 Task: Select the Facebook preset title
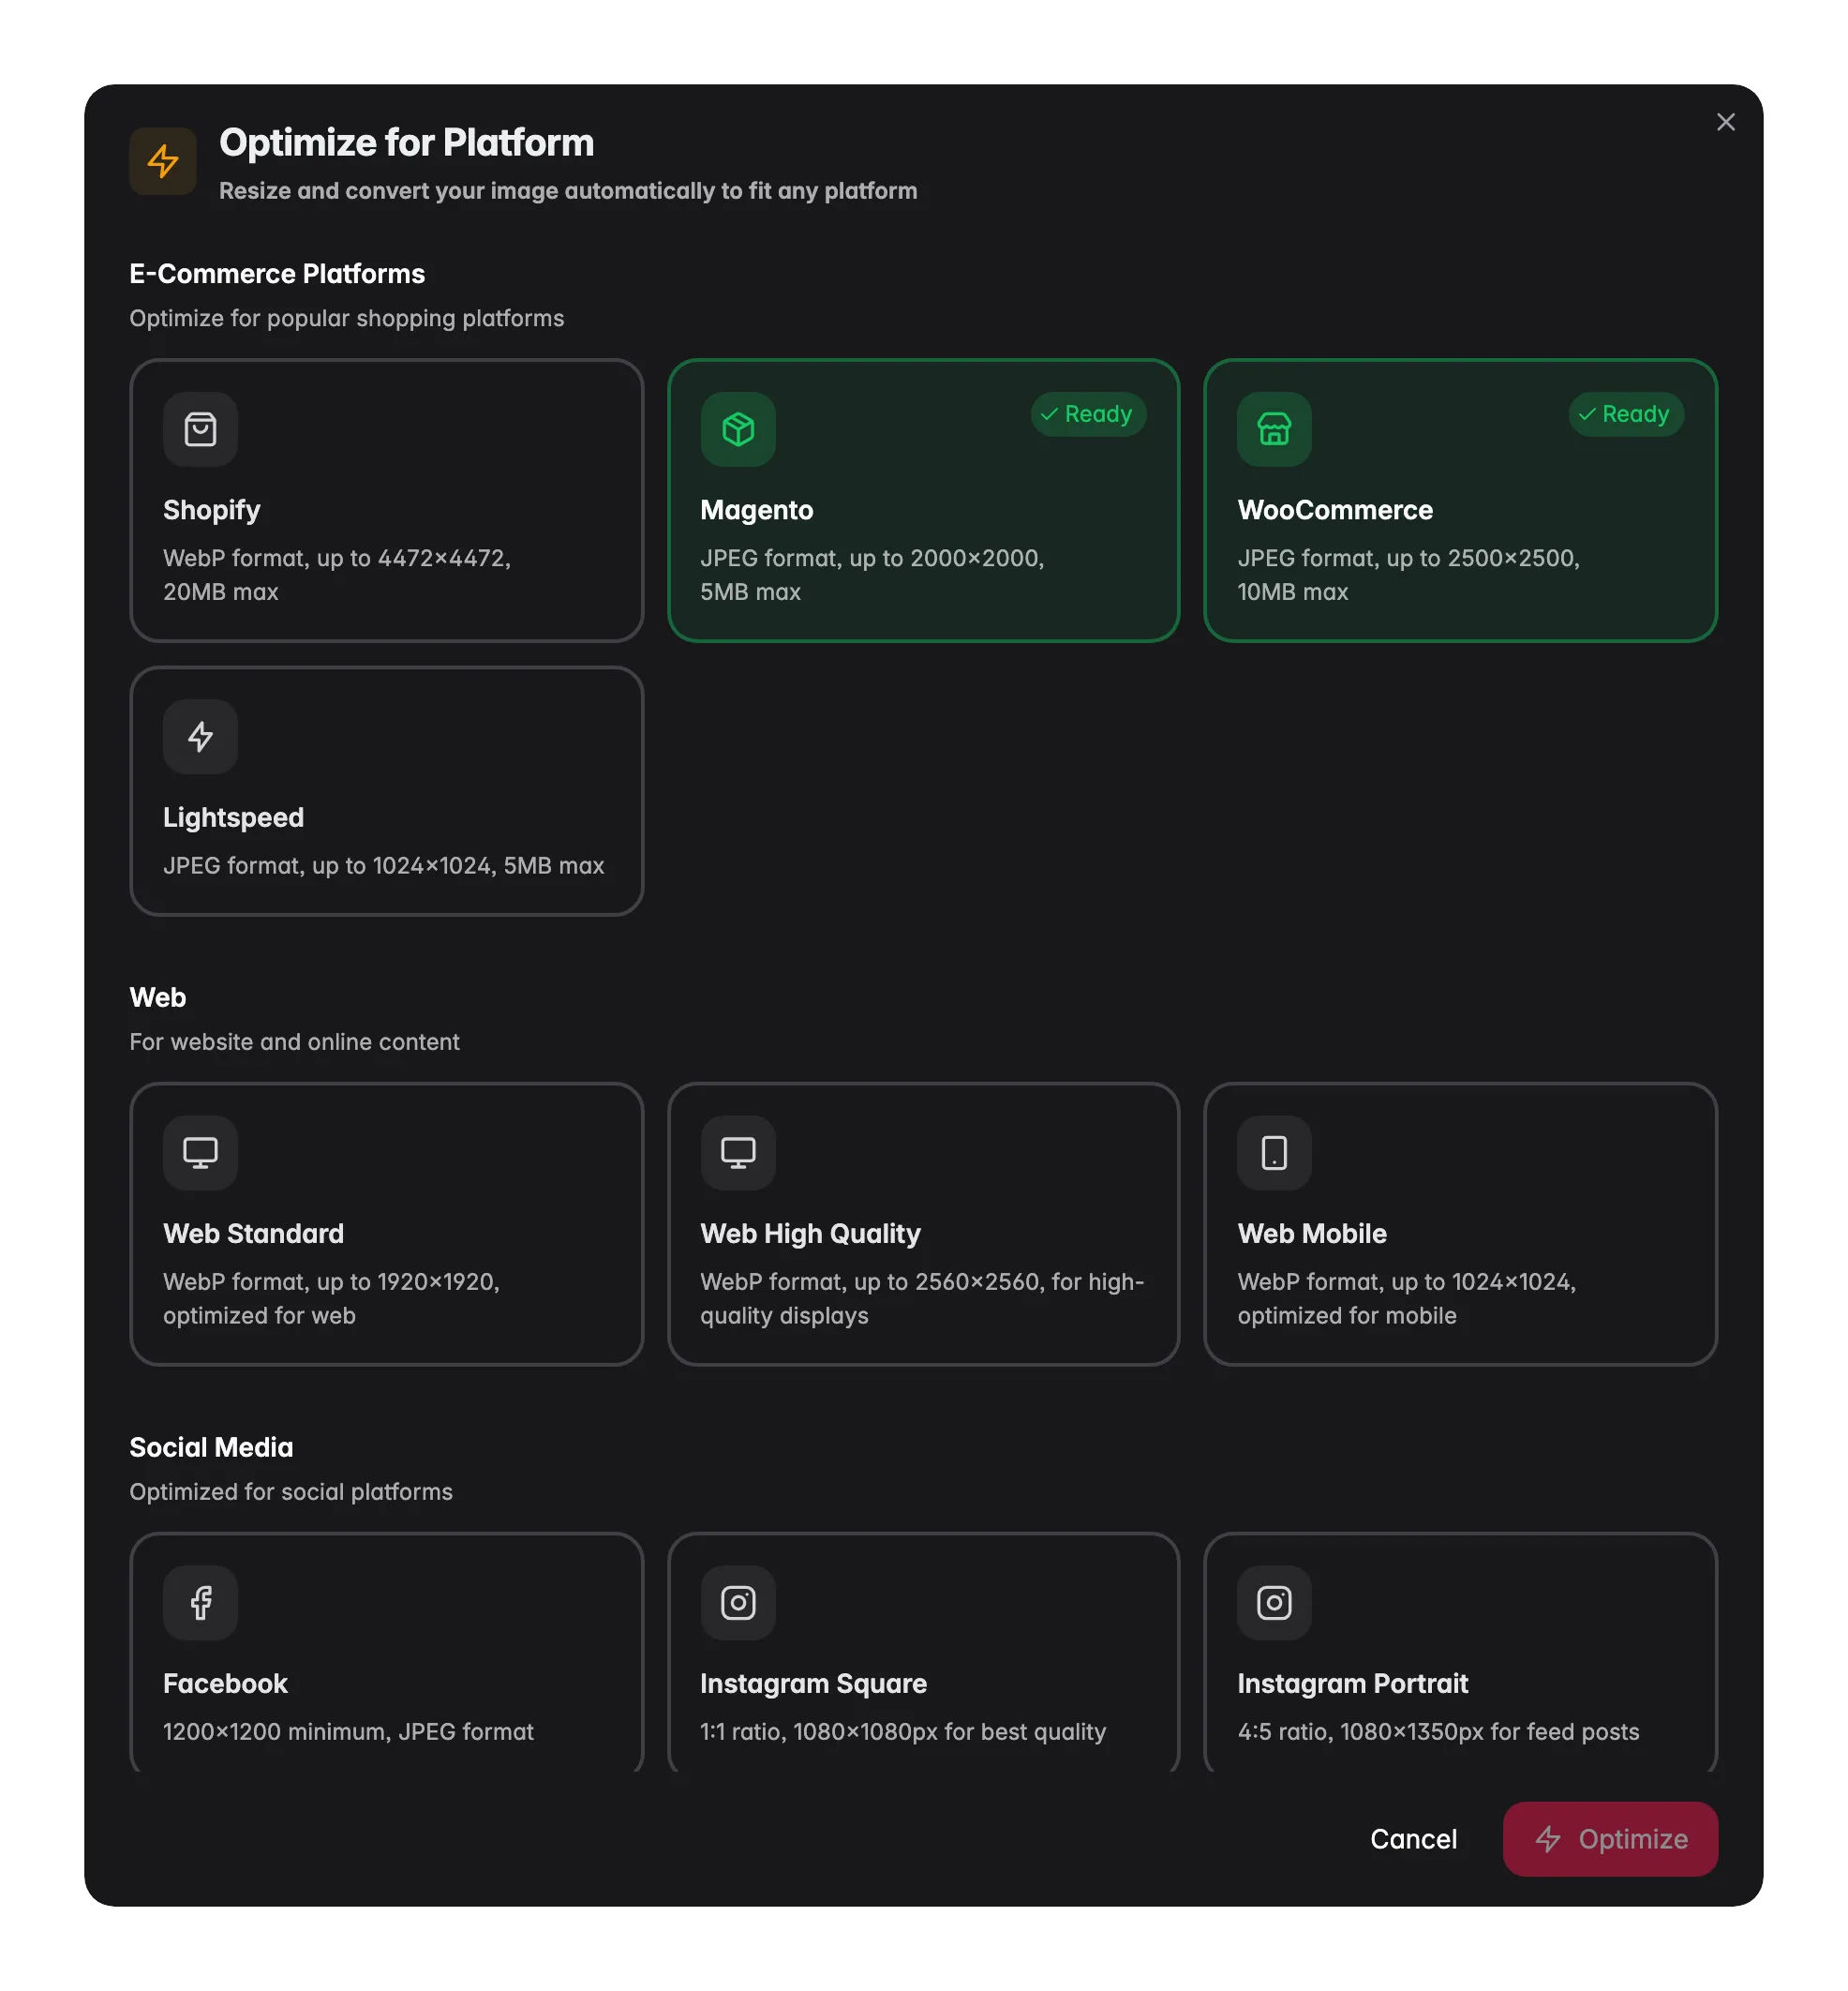226,1684
